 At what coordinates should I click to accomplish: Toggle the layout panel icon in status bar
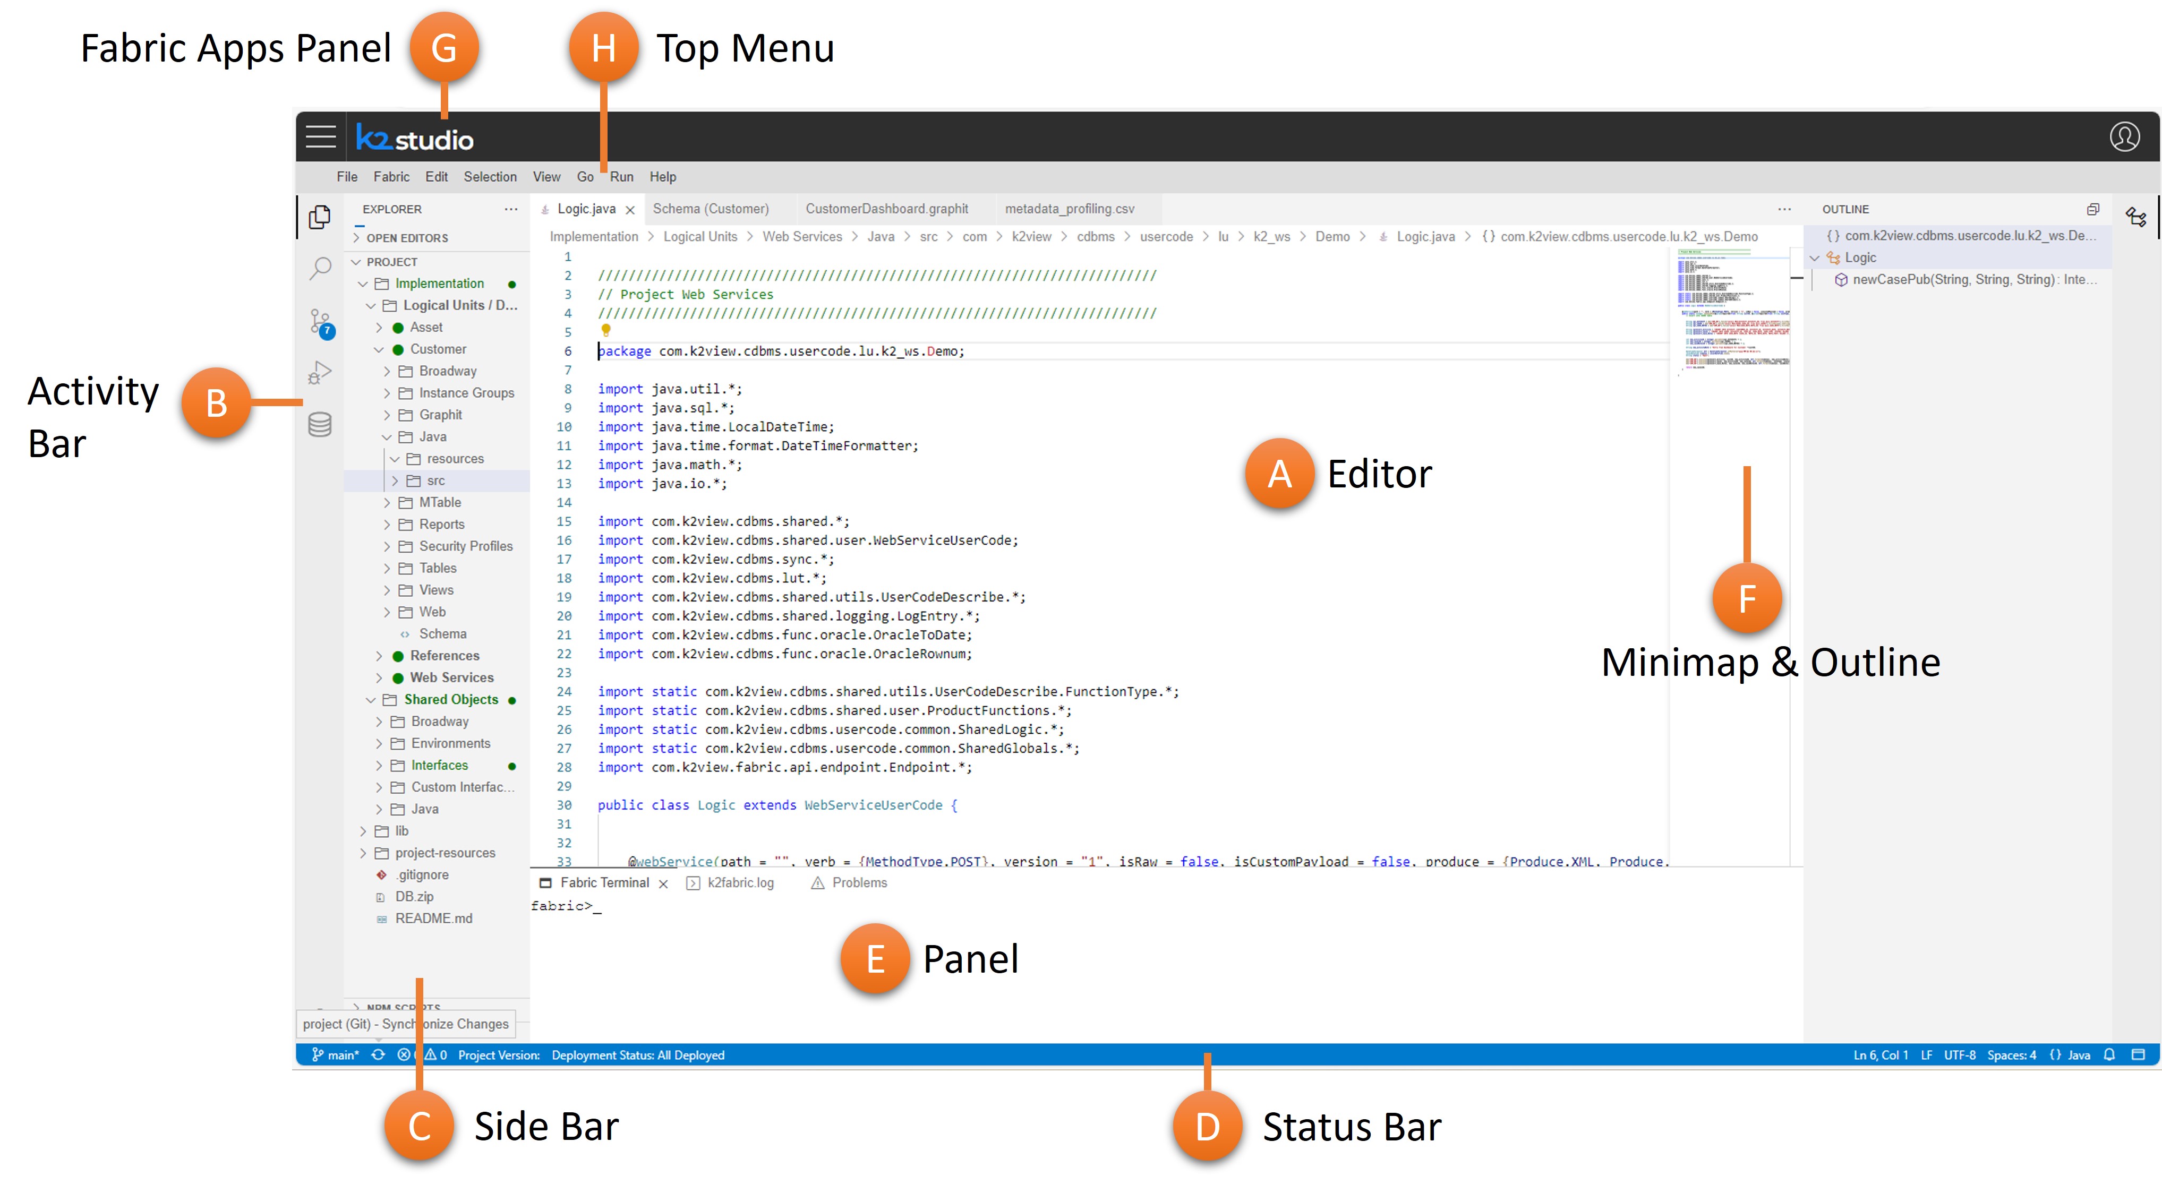click(2138, 1054)
